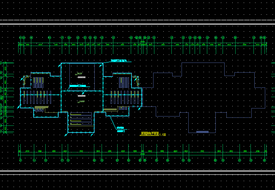Click the yellow drawing title text
The height and width of the screenshot is (190, 275).
[x=149, y=134]
